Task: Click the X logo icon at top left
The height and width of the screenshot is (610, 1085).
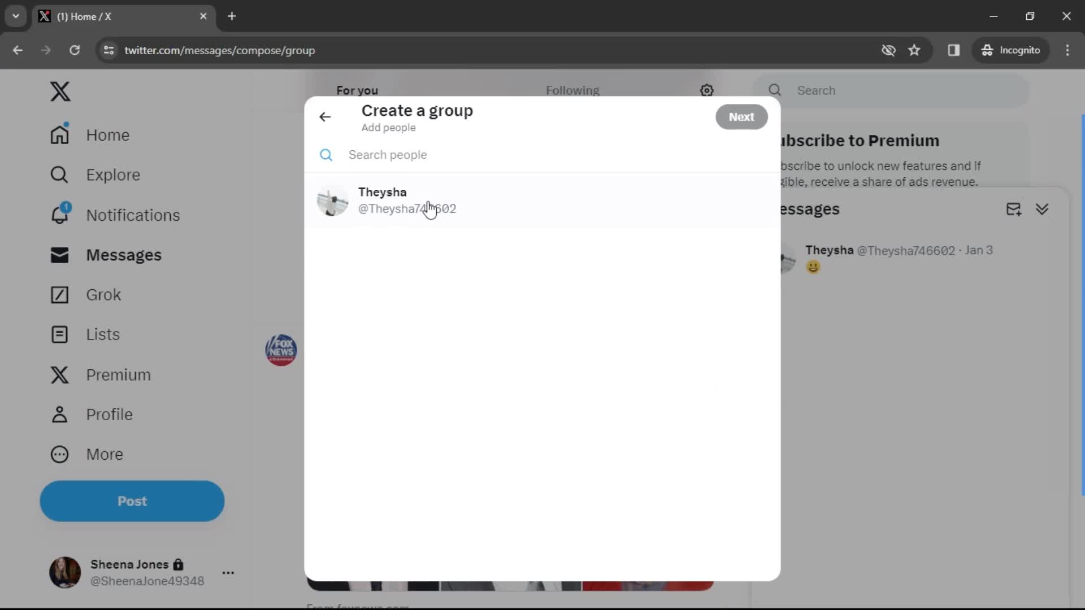Action: (x=59, y=91)
